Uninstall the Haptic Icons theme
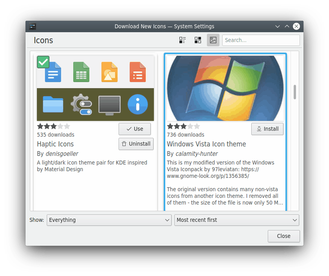Viewport: 329px width, 276px height. tap(136, 144)
